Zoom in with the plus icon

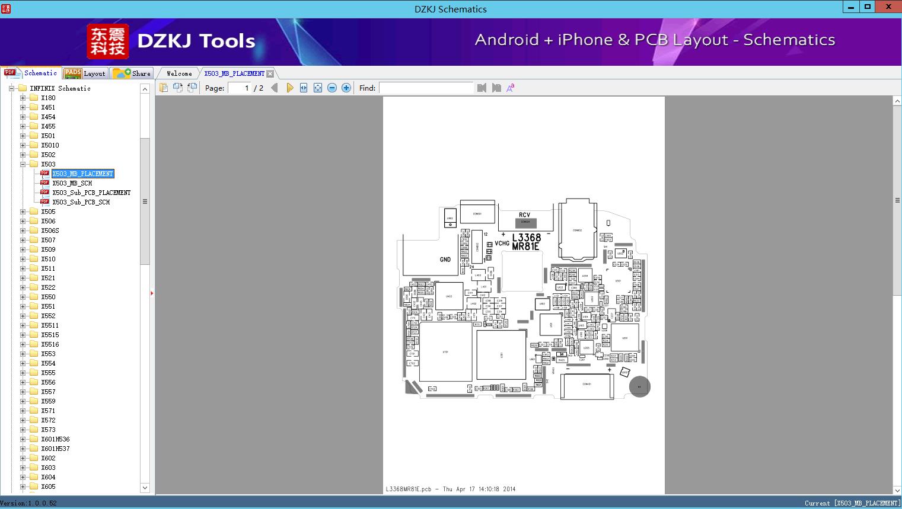point(346,88)
